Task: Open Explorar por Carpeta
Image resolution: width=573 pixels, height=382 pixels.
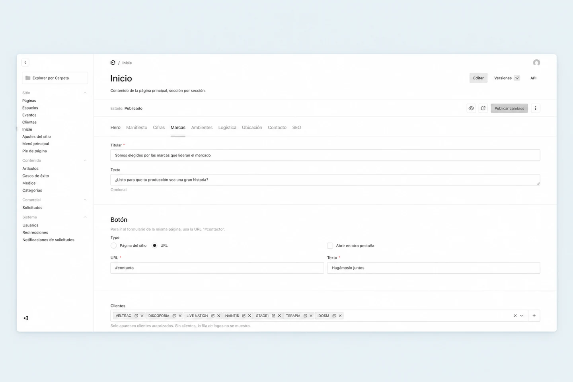Action: coord(55,78)
